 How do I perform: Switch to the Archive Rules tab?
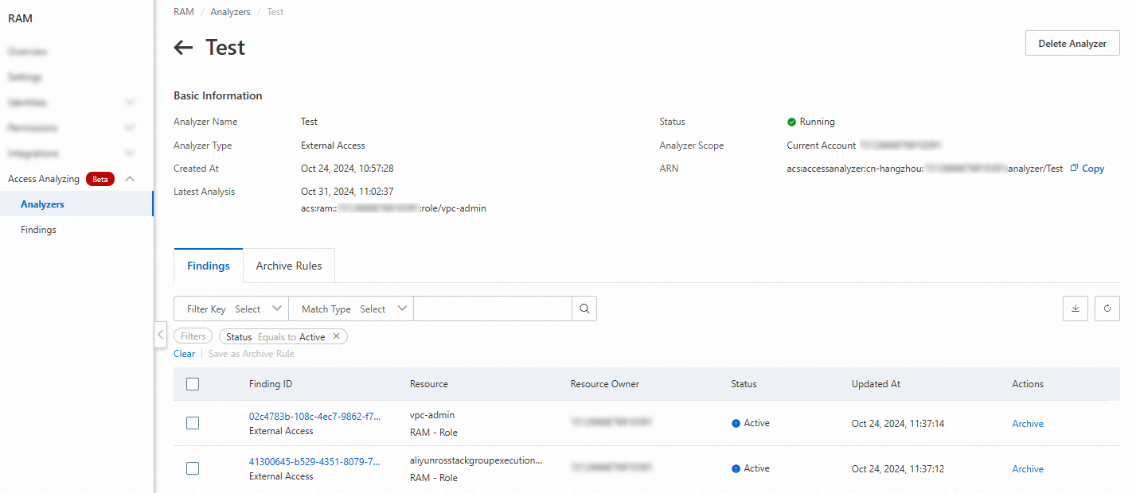(288, 266)
